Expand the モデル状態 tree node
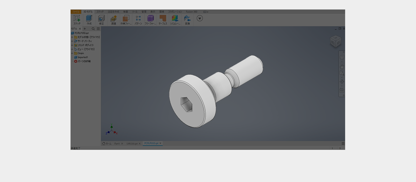 [x=72, y=37]
